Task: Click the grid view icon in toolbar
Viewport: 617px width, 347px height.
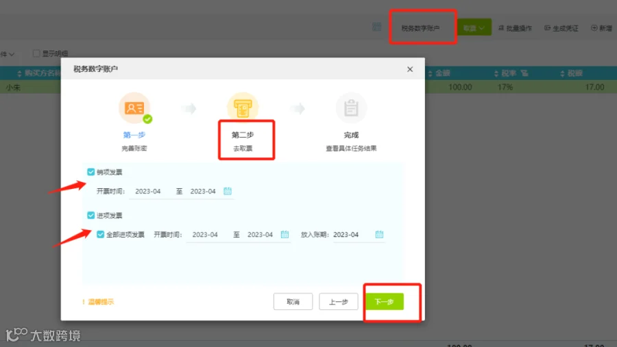Action: click(x=376, y=27)
